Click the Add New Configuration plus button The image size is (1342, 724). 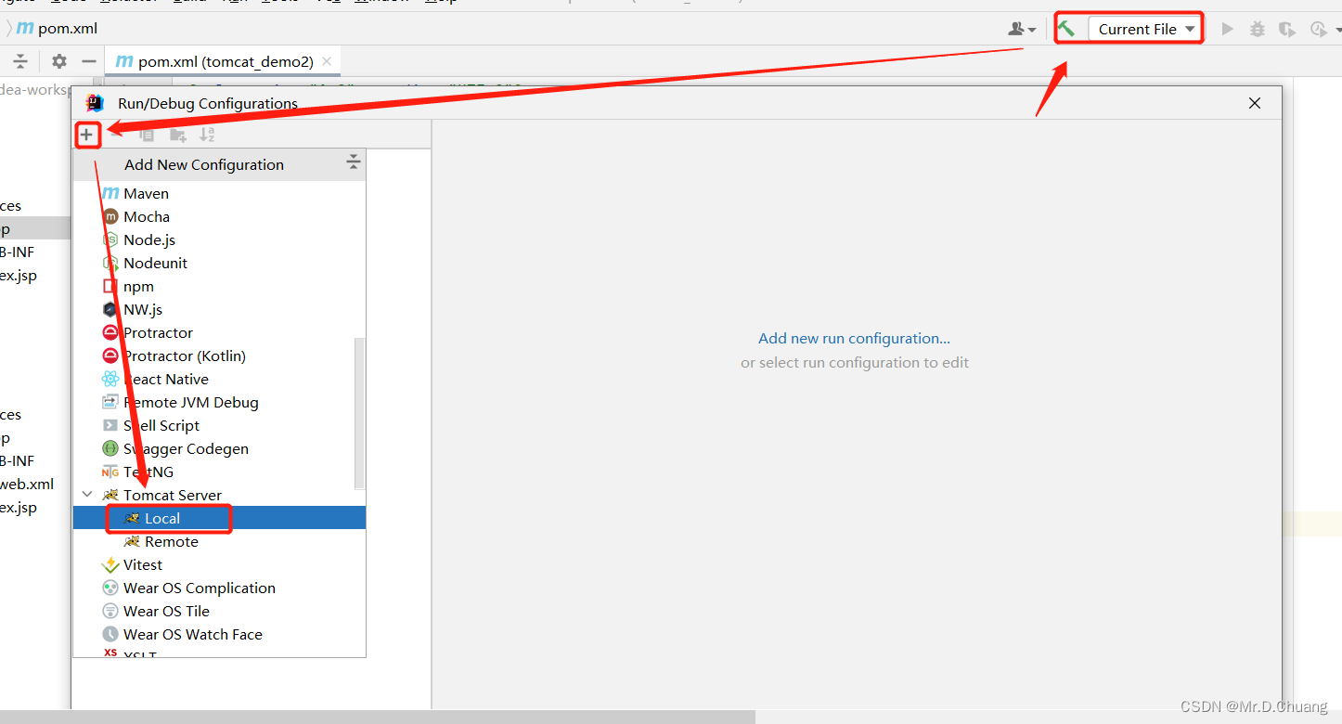[x=86, y=135]
